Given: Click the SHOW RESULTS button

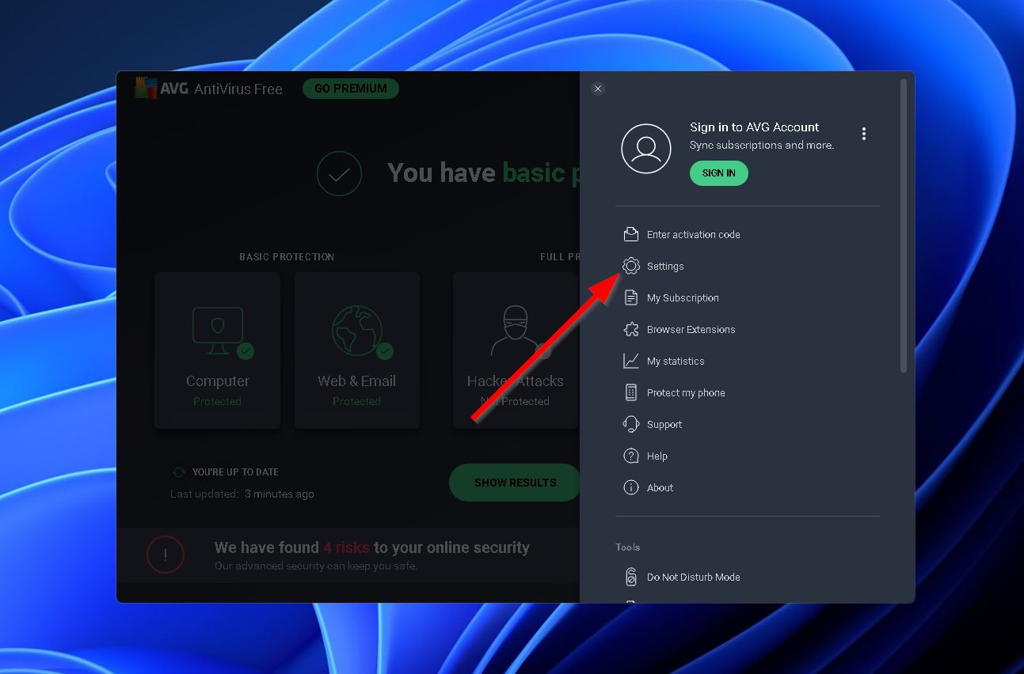Looking at the screenshot, I should tap(515, 483).
